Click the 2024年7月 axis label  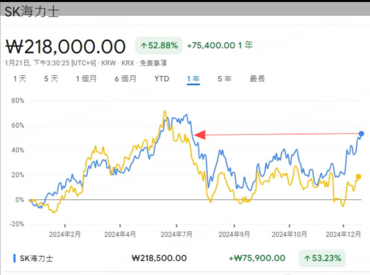click(177, 234)
